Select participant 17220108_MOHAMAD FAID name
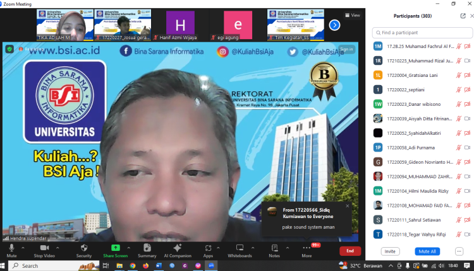This screenshot has width=474, height=271. (420, 205)
